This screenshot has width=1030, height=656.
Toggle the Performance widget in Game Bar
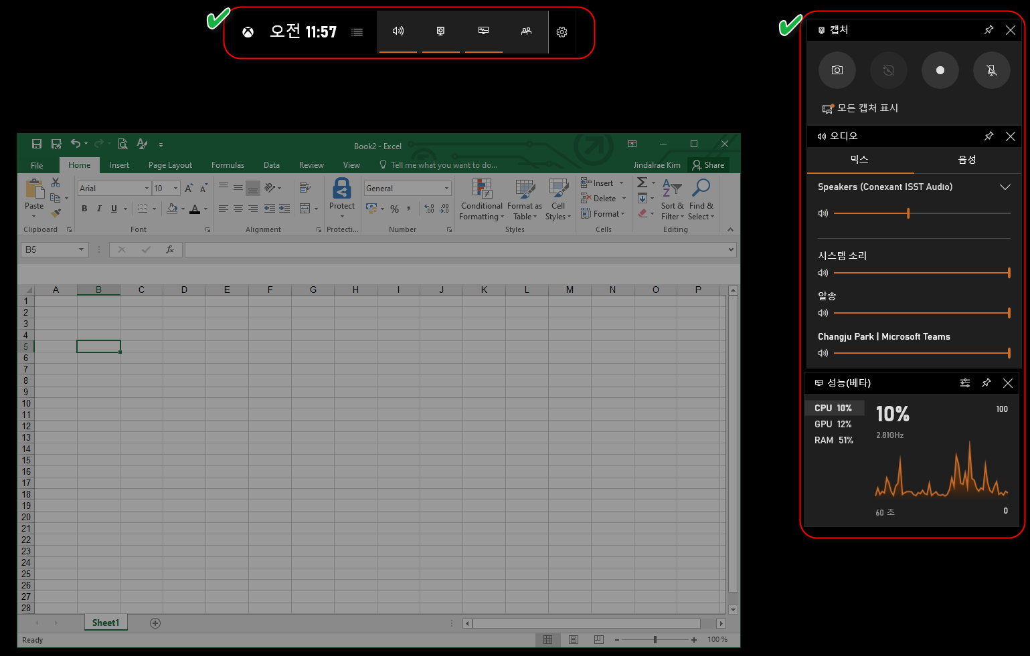[x=483, y=31]
